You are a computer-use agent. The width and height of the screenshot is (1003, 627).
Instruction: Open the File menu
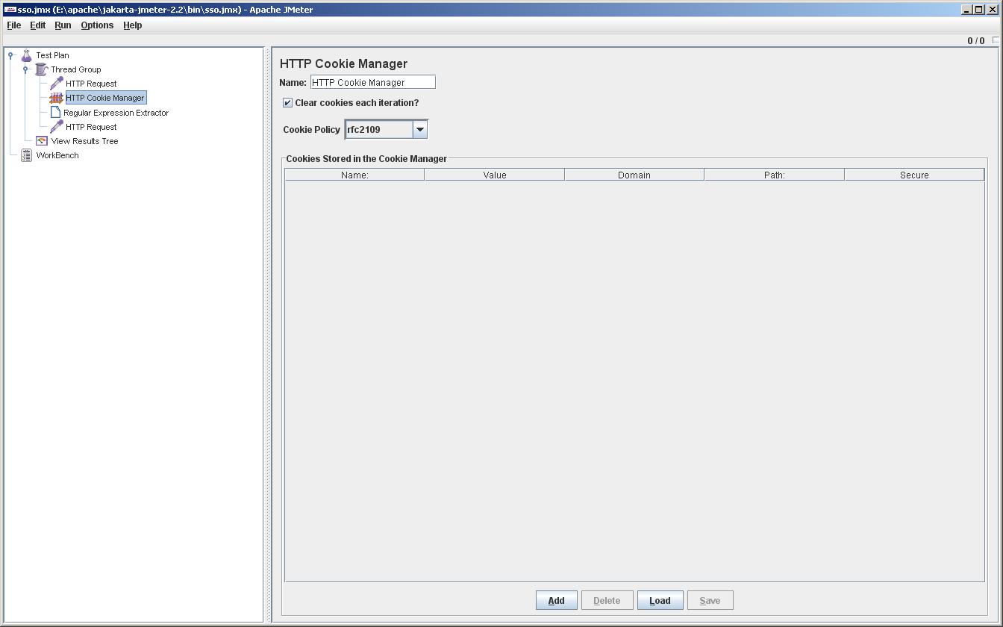click(x=13, y=25)
